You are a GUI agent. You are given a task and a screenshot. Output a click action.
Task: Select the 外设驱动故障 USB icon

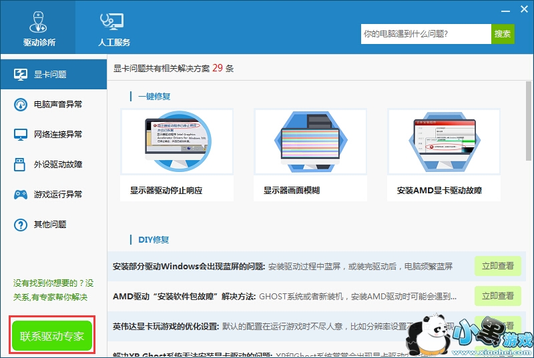coord(19,164)
